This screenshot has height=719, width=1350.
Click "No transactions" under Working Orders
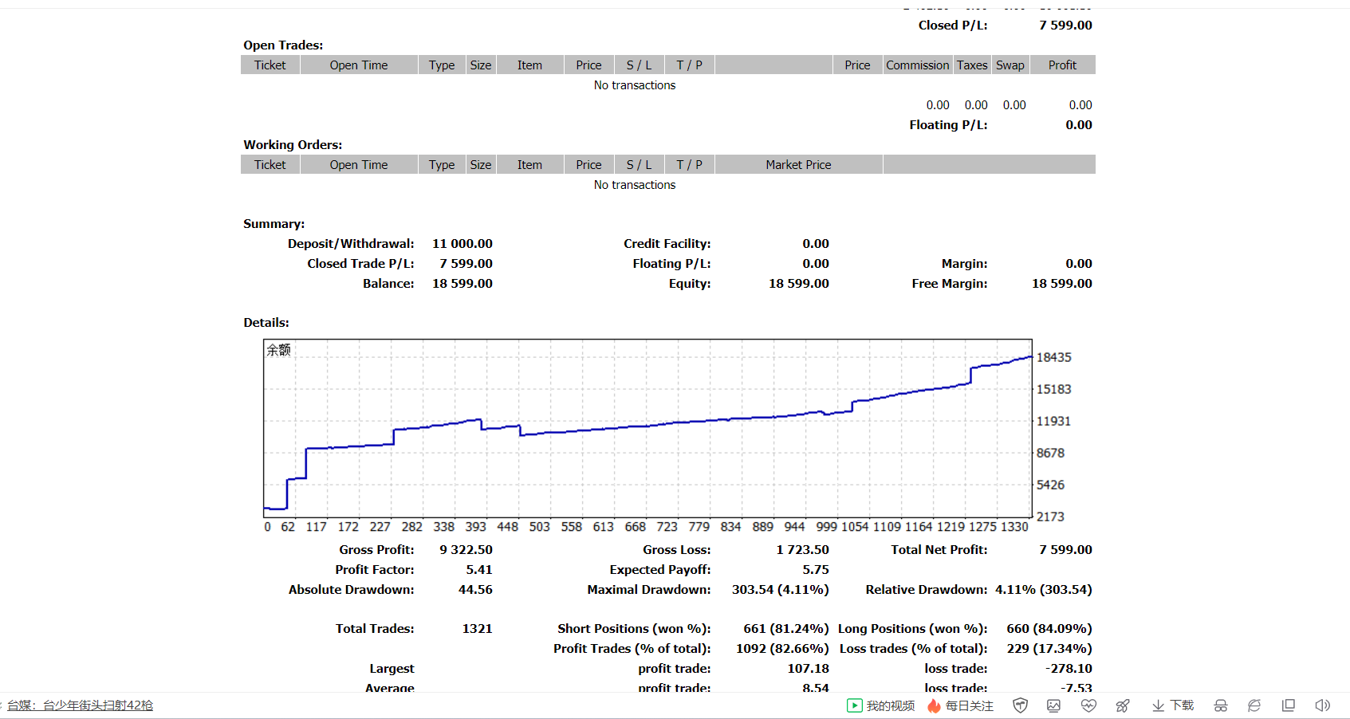point(635,185)
